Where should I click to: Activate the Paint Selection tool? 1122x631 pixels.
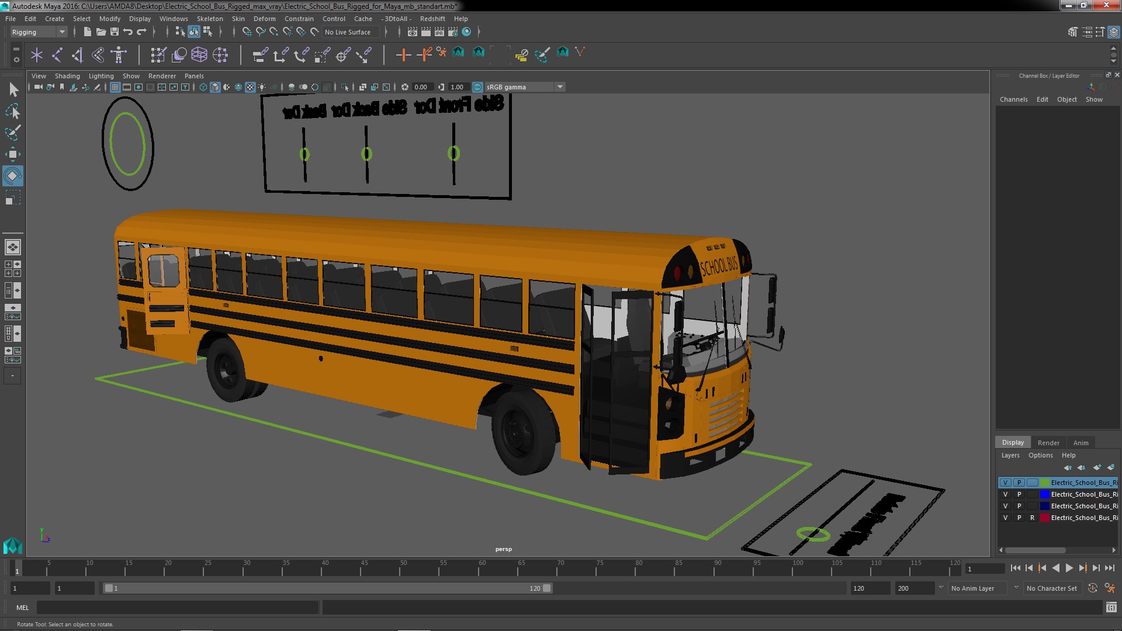13,133
